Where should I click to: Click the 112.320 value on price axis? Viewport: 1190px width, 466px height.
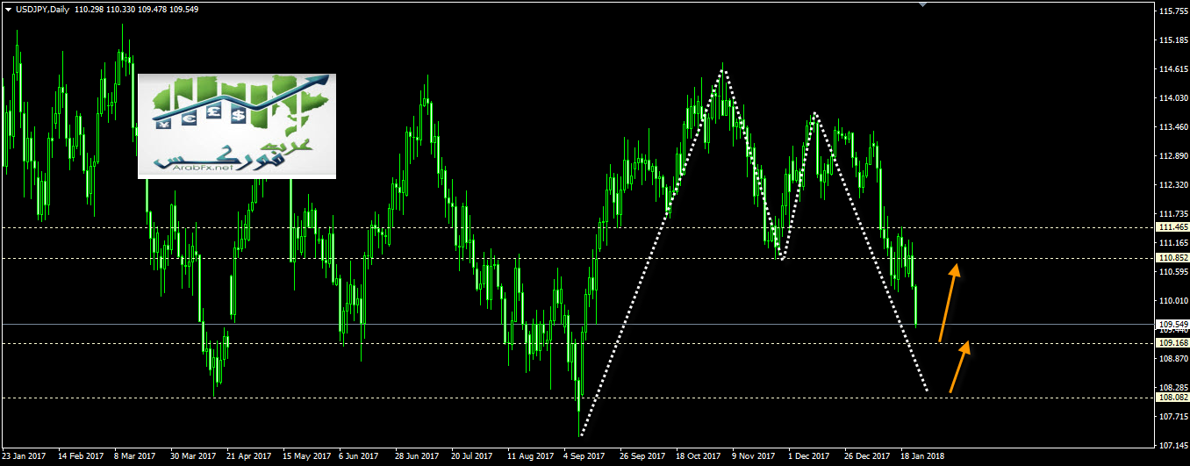[x=1173, y=185]
